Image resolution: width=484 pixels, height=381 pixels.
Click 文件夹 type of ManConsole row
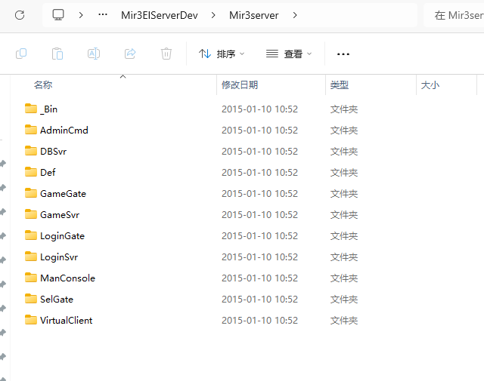[344, 278]
